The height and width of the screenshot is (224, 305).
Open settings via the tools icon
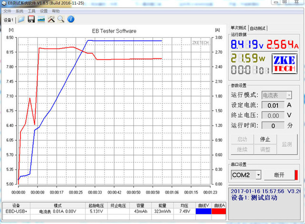pyautogui.click(x=51, y=19)
